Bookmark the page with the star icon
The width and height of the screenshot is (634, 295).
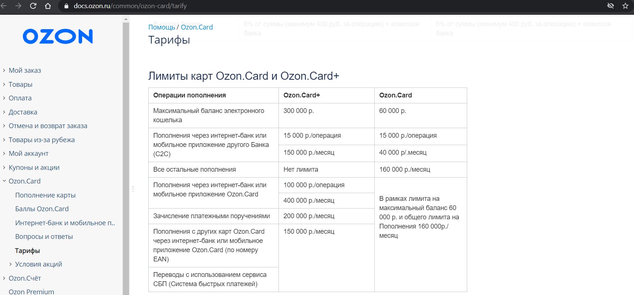(x=625, y=6)
